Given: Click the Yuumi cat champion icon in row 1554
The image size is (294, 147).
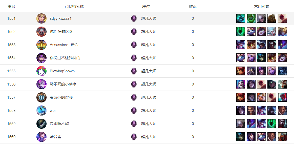Looking at the screenshot, I should pyautogui.click(x=241, y=58).
